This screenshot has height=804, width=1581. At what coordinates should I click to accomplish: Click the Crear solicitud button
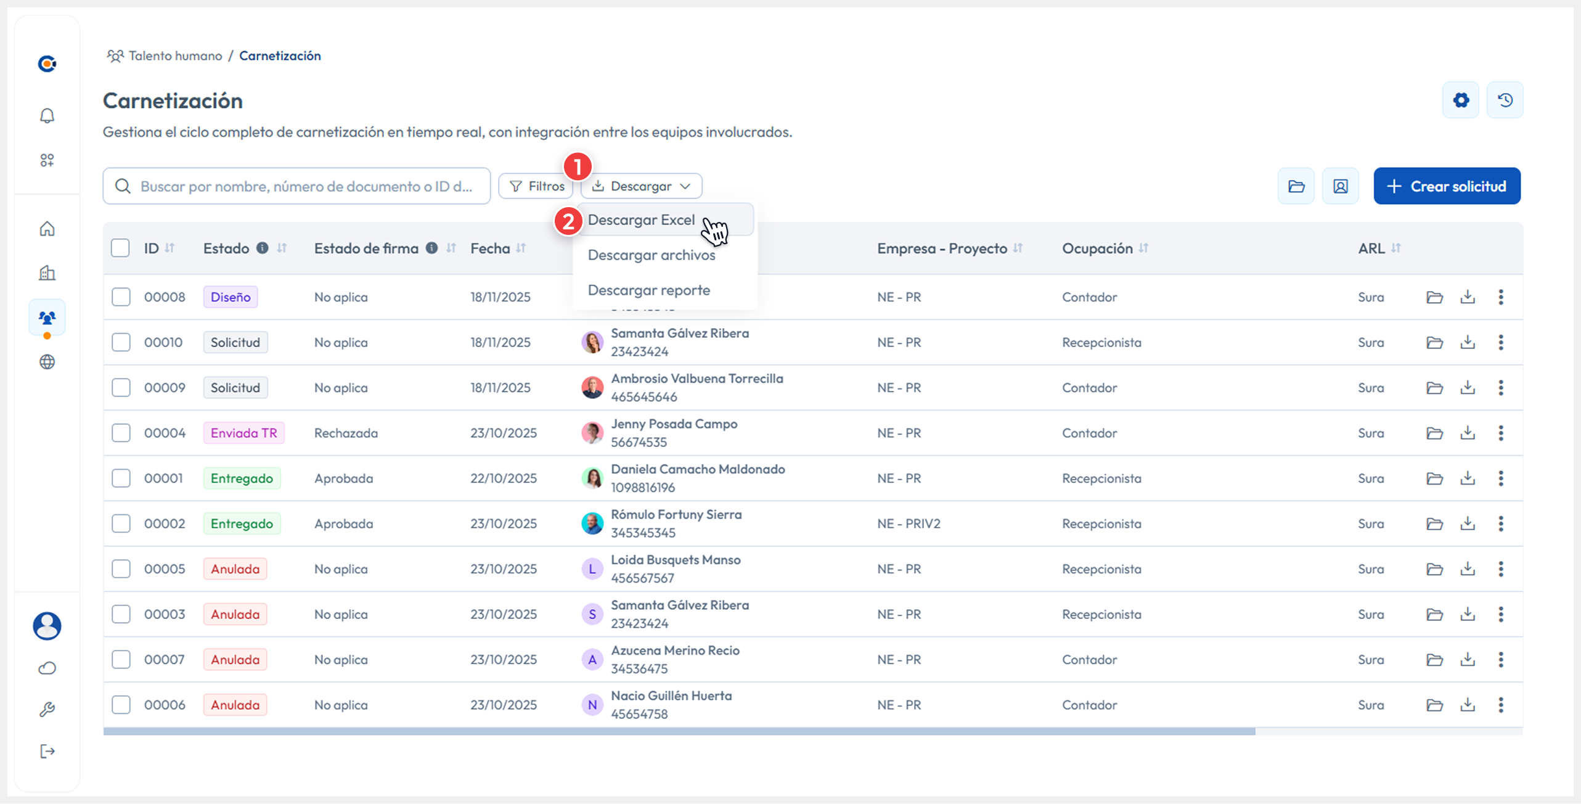[x=1446, y=186]
